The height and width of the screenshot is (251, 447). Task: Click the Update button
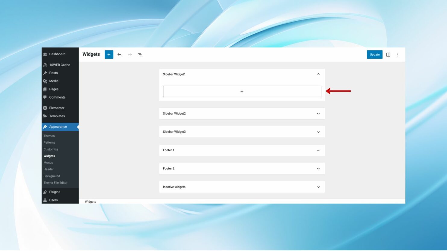click(x=374, y=54)
